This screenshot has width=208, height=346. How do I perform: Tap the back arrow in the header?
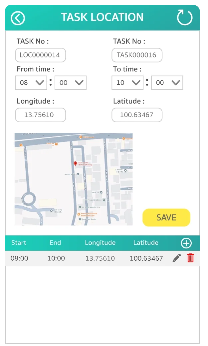coord(18,18)
